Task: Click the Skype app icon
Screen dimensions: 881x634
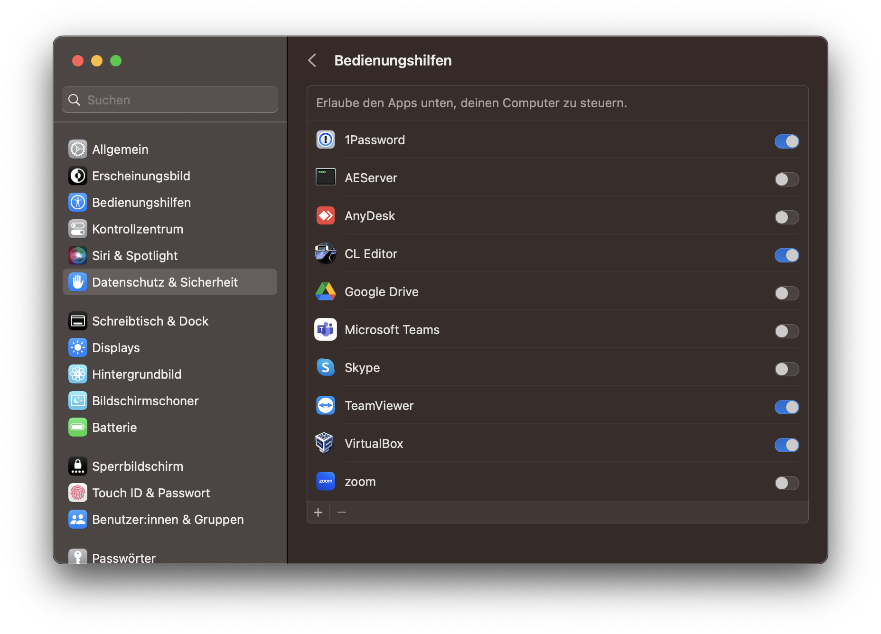Action: [x=326, y=367]
